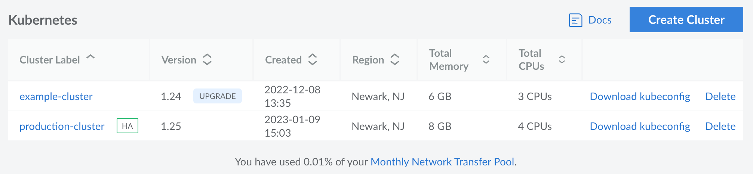The width and height of the screenshot is (753, 174).
Task: Open Monthly Network Transfer Pool link
Action: point(442,162)
